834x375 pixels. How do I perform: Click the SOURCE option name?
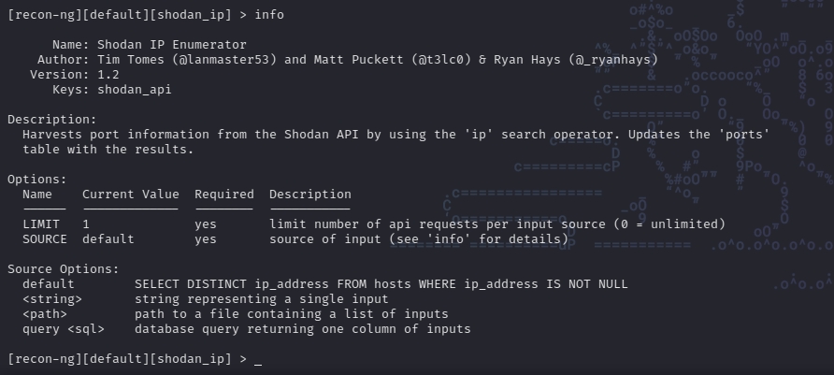coord(45,239)
